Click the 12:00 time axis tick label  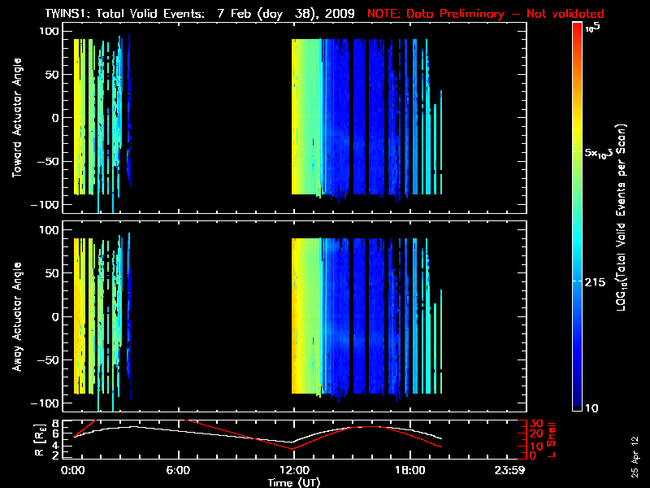(293, 470)
